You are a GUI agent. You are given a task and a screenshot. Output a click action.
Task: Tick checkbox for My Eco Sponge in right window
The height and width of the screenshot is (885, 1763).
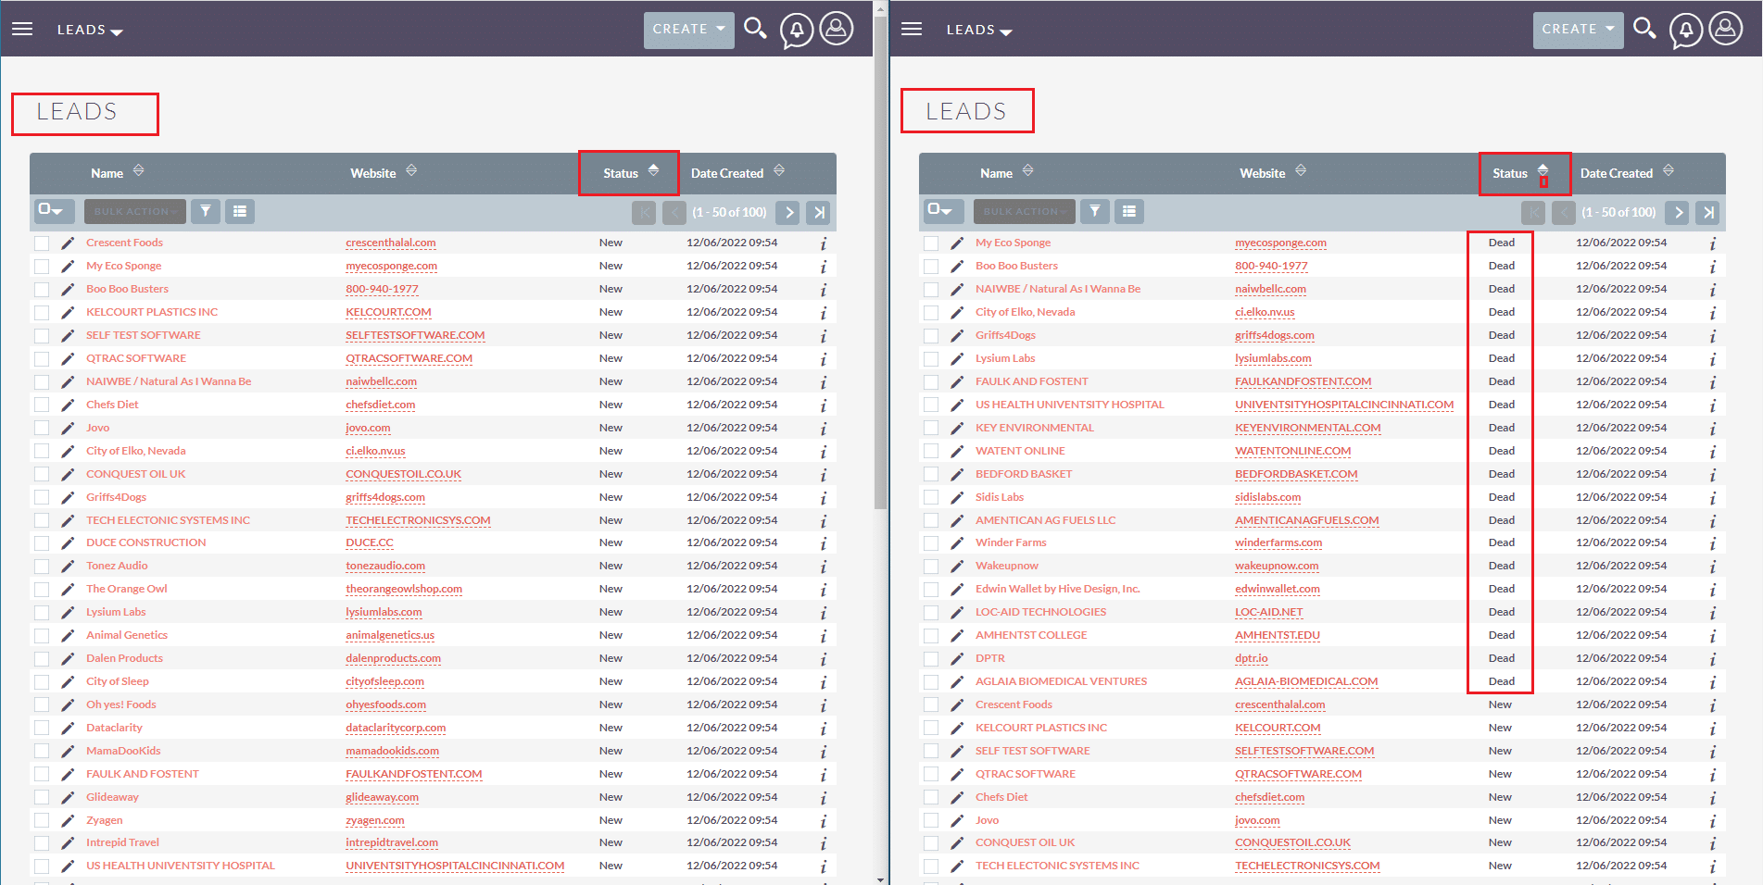pos(931,243)
